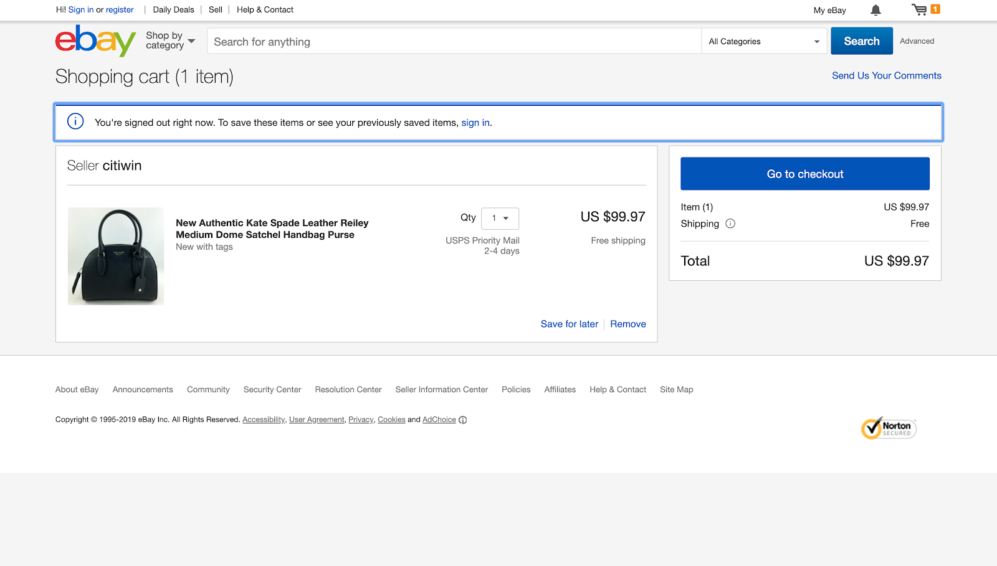
Task: Click the AdChoice info icon
Action: (x=463, y=420)
